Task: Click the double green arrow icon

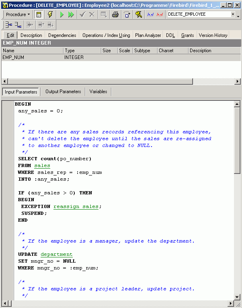Action: click(x=71, y=14)
